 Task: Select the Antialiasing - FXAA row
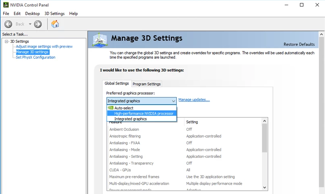(184, 143)
